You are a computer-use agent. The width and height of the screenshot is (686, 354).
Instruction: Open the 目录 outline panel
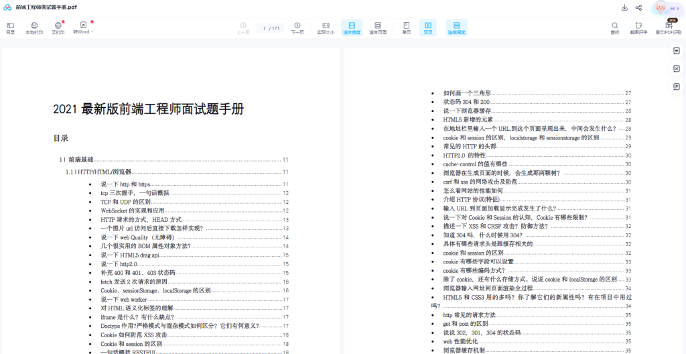pyautogui.click(x=10, y=28)
